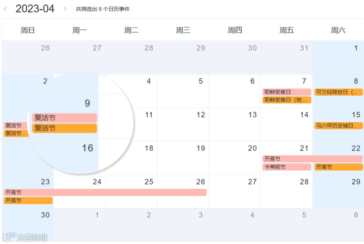Select April 1 date cell
The height and width of the screenshot is (244, 364).
(338, 57)
